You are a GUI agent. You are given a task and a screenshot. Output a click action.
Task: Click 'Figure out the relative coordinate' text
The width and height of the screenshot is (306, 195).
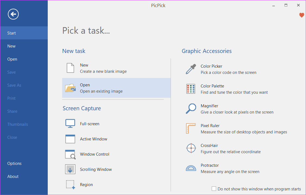231,152
